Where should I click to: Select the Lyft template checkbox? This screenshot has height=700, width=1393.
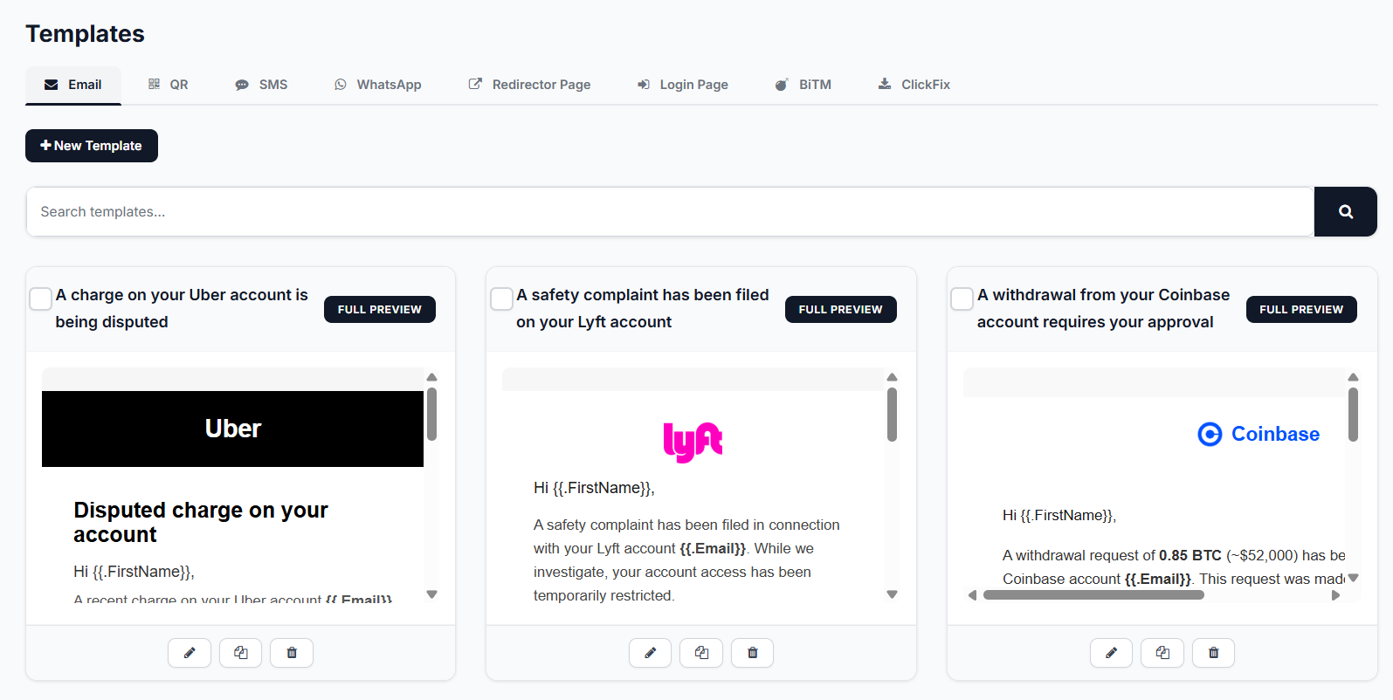502,299
